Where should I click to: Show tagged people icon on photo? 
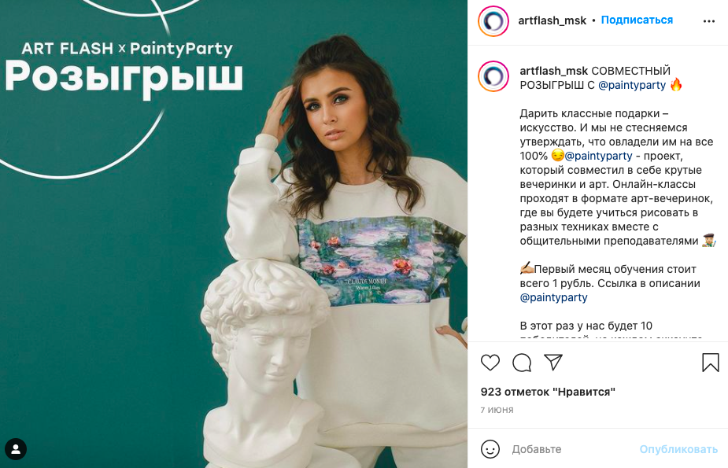[16, 449]
